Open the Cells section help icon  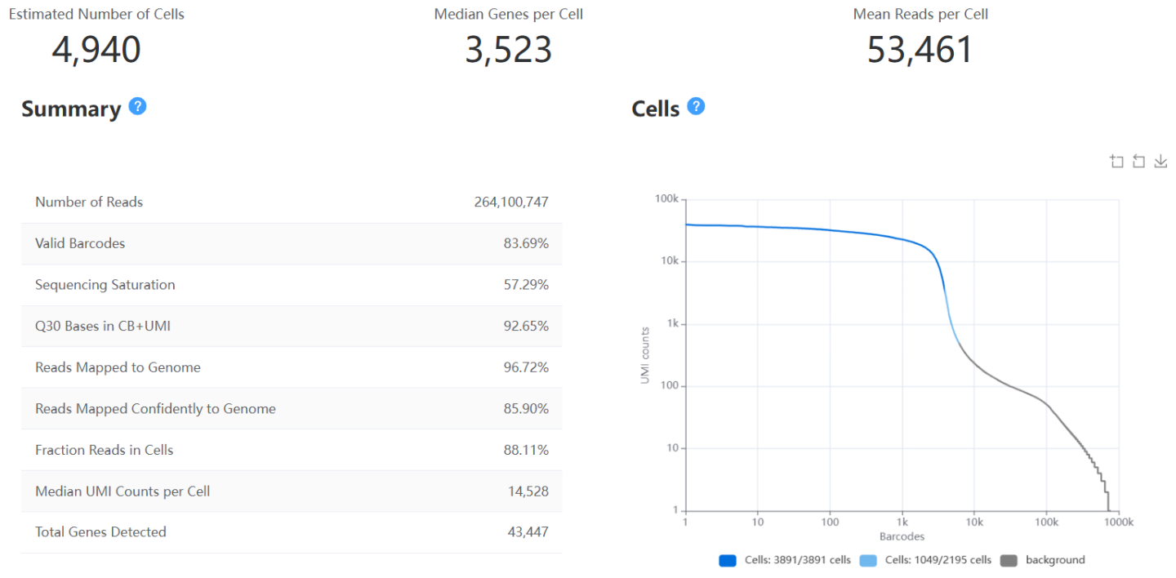(x=696, y=106)
